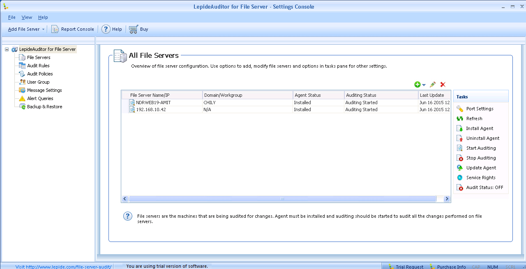Click the File Servers tree icon

[22, 57]
